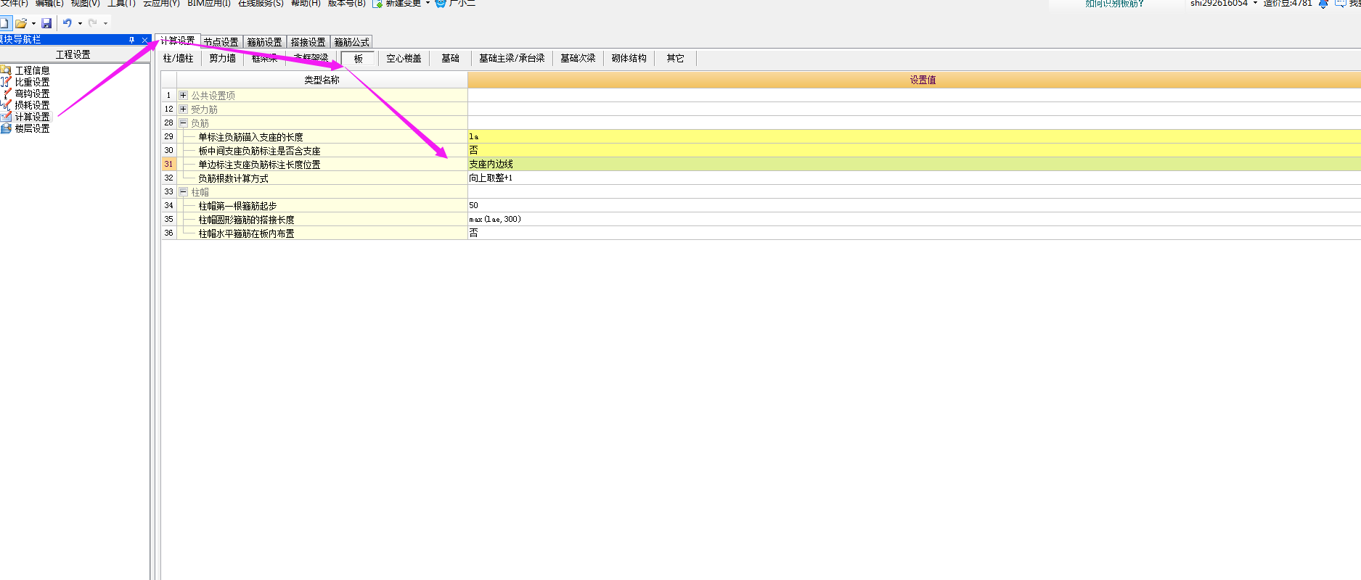Close the module navigation bar panel
The width and height of the screenshot is (1361, 580).
(144, 40)
